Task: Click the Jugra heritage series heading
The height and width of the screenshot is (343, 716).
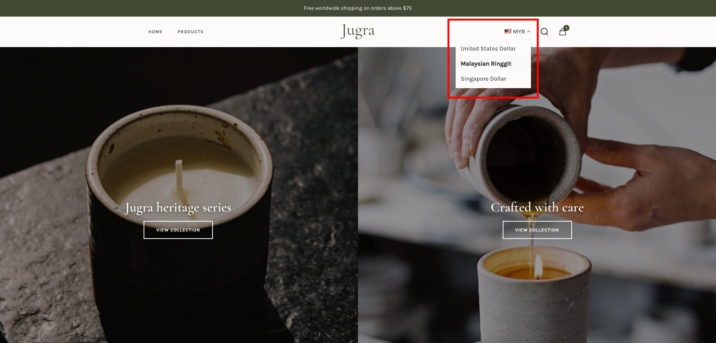Action: click(178, 208)
